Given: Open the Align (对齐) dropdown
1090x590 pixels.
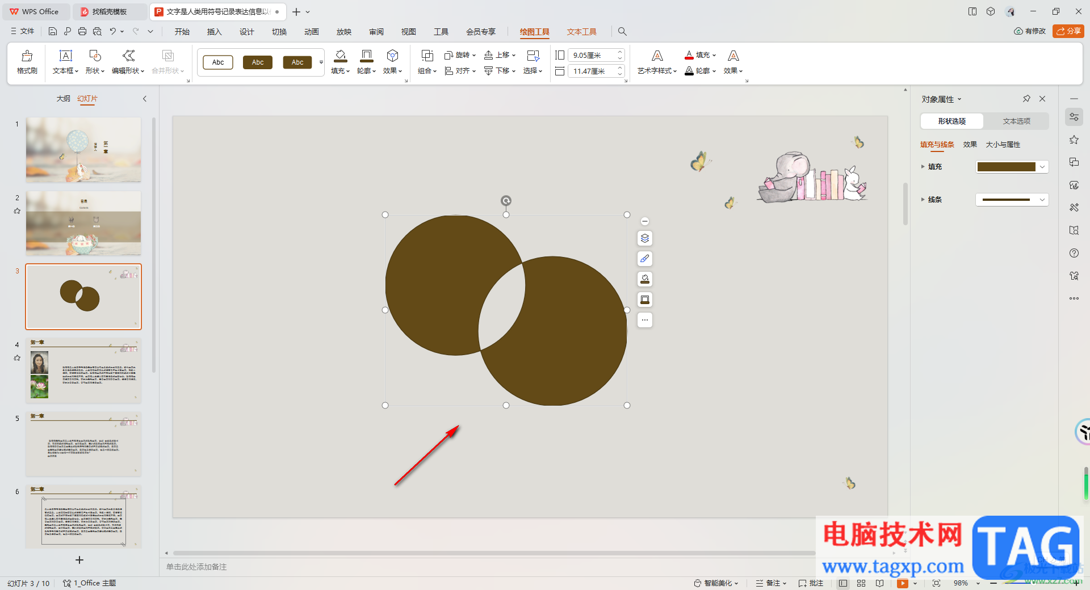Looking at the screenshot, I should (460, 71).
